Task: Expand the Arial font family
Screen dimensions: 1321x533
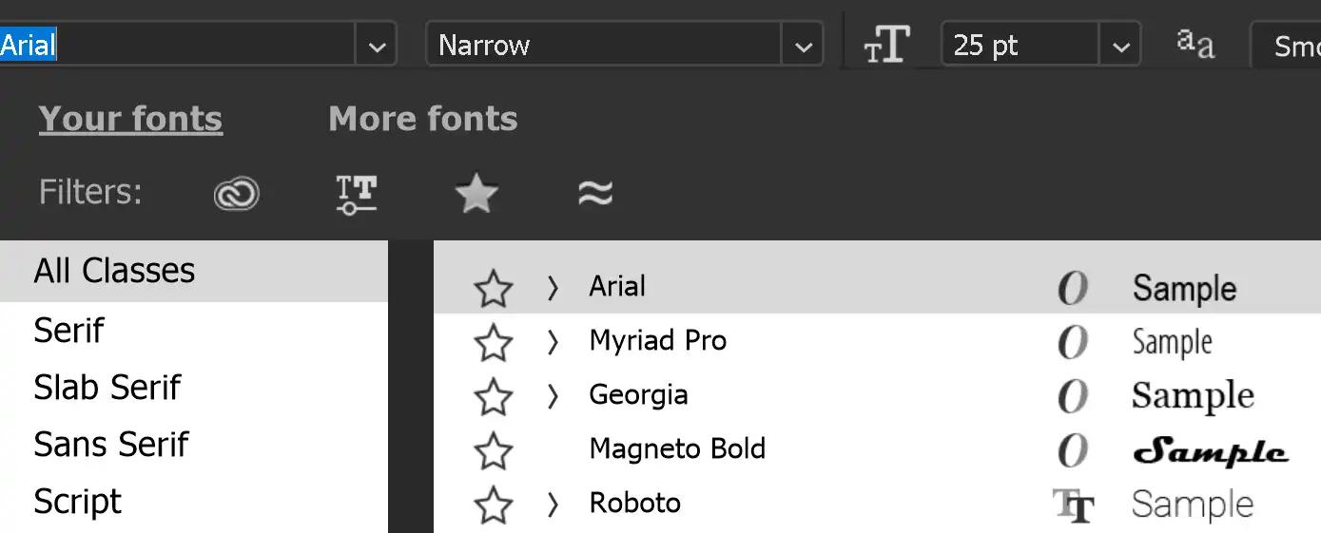Action: coord(553,288)
